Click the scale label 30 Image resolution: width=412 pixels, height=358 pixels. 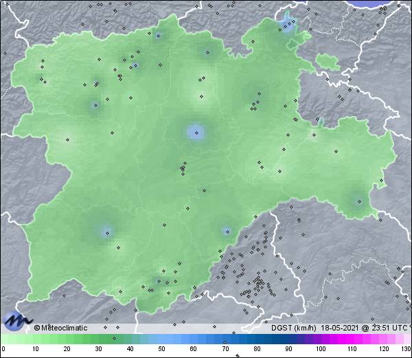click(x=98, y=349)
